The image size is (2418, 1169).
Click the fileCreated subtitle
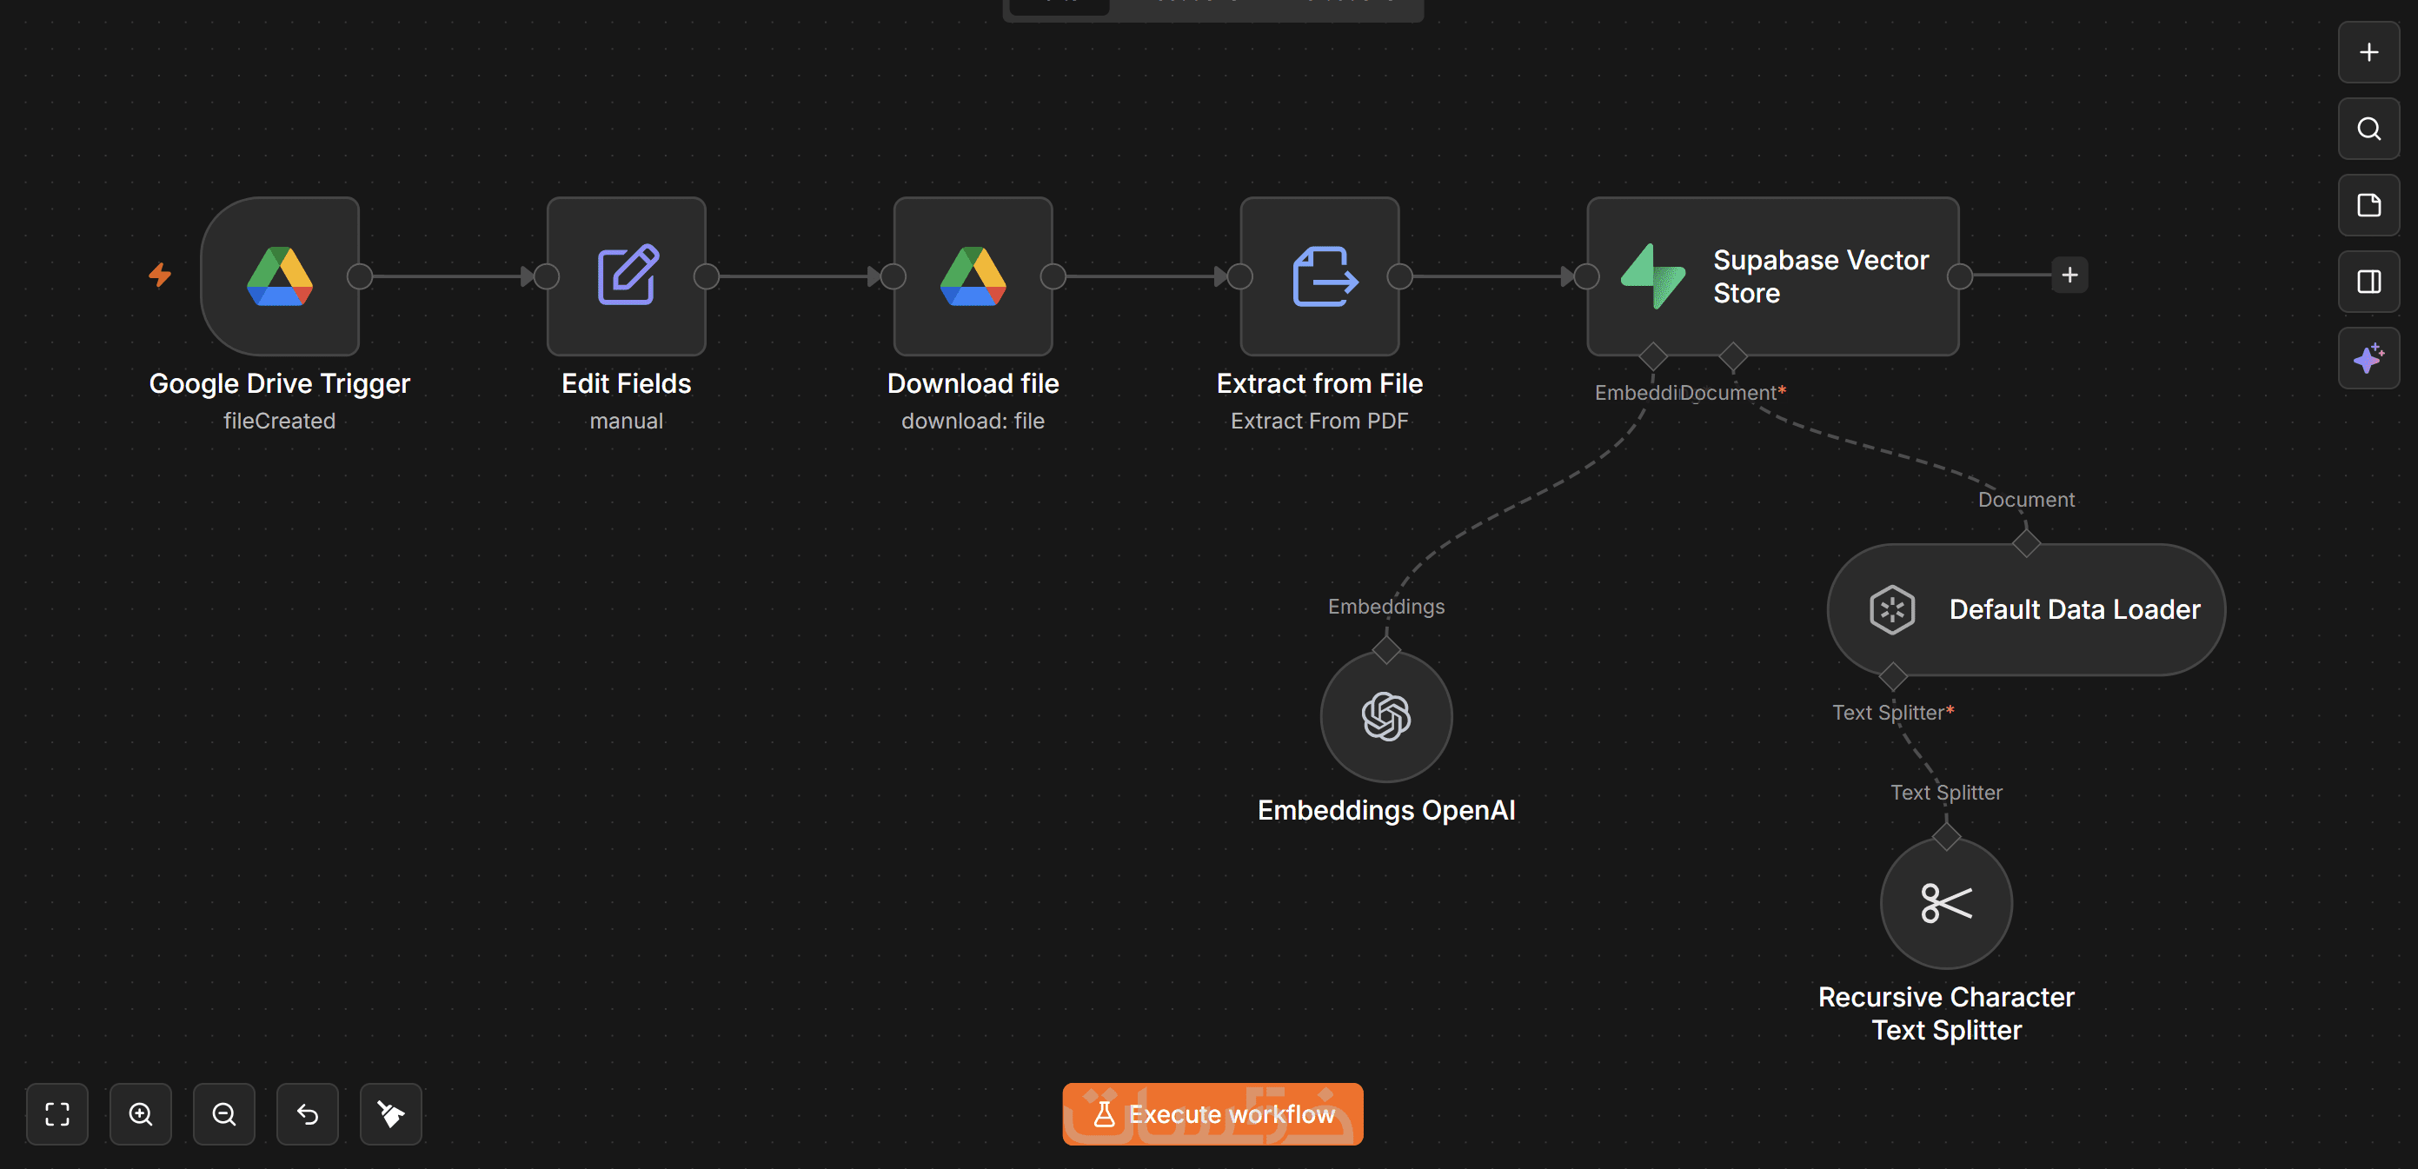[x=280, y=421]
